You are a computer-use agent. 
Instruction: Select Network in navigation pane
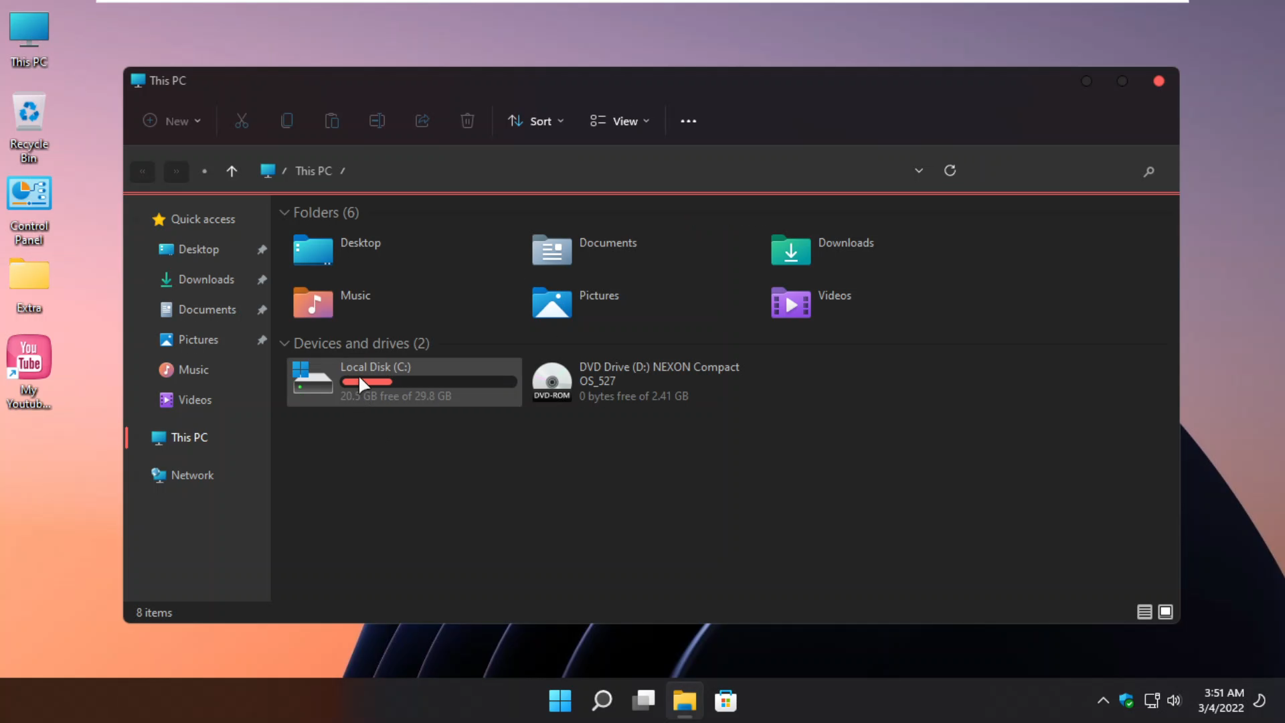[182, 475]
